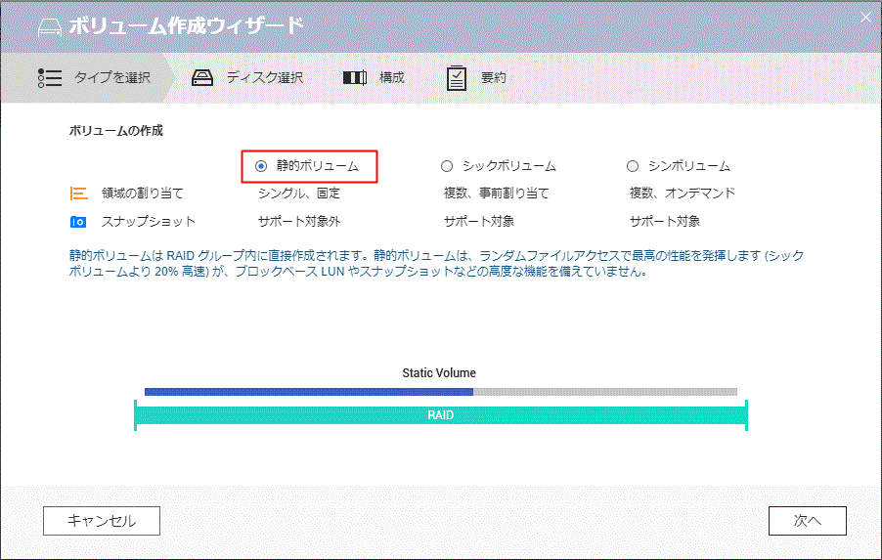Click the orange 領域の割り当て icon
This screenshot has width=882, height=560.
tap(79, 194)
